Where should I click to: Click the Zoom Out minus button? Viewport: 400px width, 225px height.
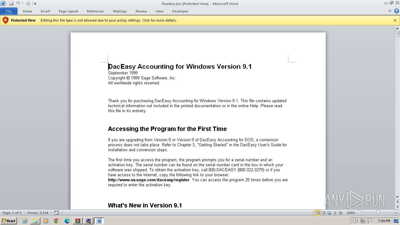click(x=360, y=213)
